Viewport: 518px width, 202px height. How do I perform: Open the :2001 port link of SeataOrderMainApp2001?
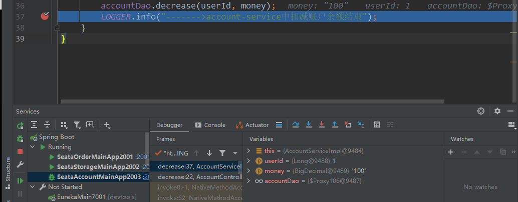[142, 157]
